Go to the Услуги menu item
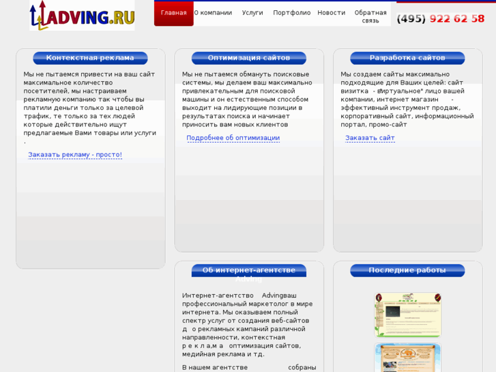 point(252,13)
